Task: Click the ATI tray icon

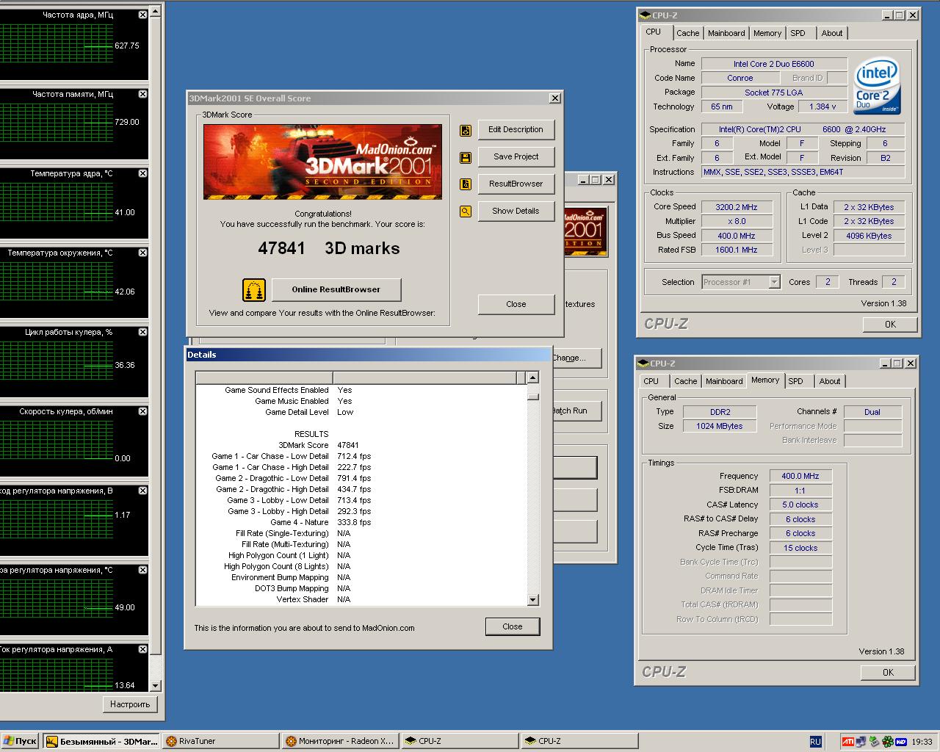Action: [x=847, y=742]
